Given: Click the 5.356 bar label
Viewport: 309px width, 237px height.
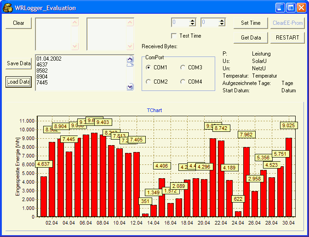Looking at the screenshot, I should (263, 158).
